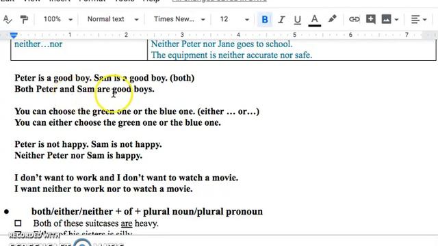Expand the alignment dropdown arrow
Viewport: 438px width, 246px height.
coord(424,20)
